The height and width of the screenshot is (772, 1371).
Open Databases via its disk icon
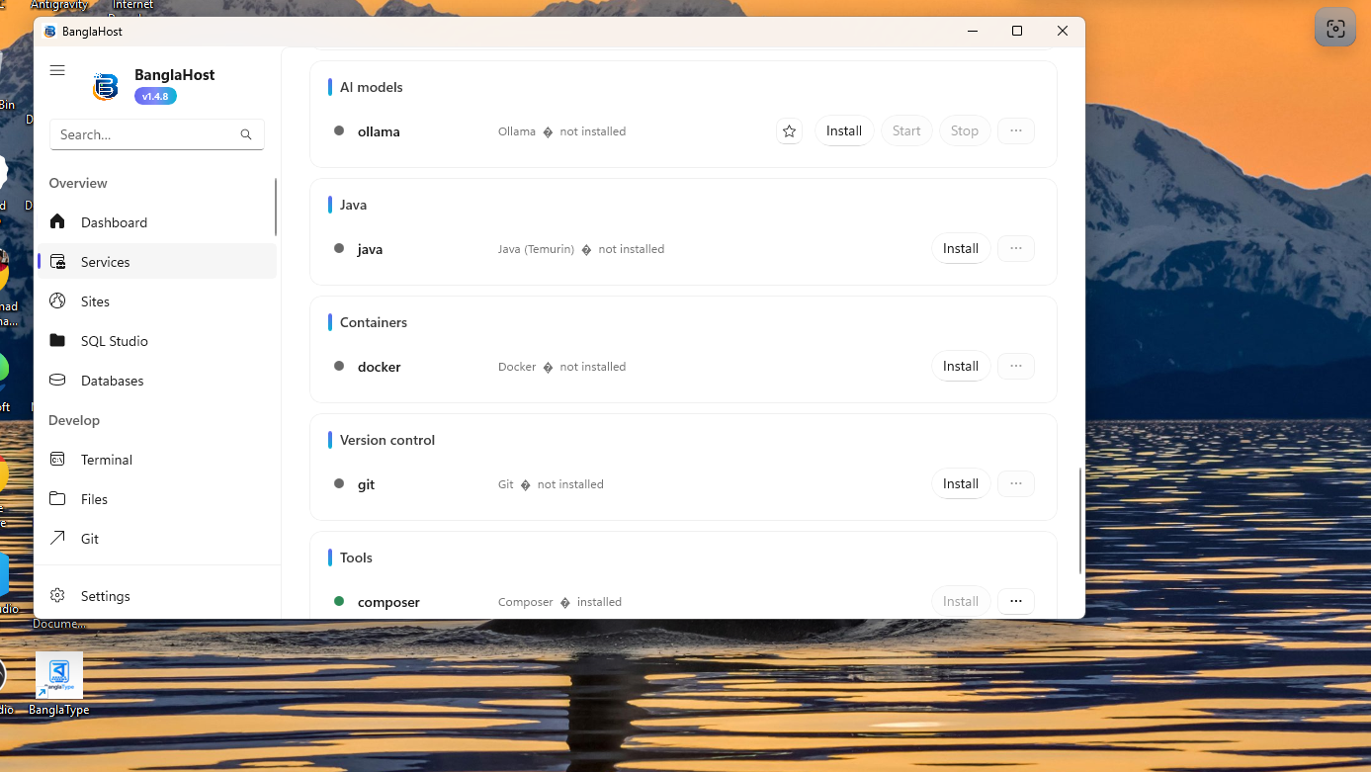click(57, 380)
